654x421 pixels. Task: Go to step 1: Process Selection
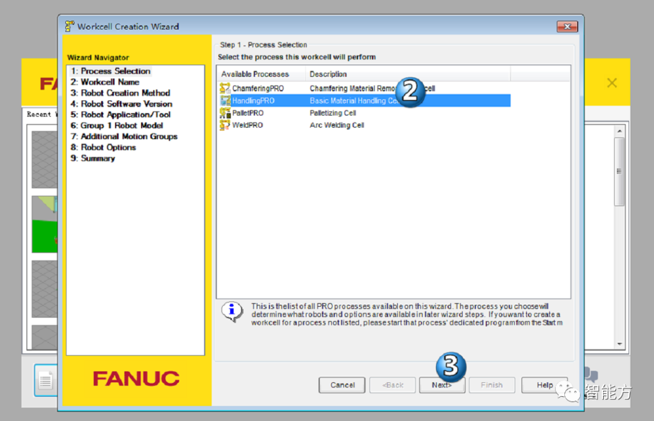[111, 71]
